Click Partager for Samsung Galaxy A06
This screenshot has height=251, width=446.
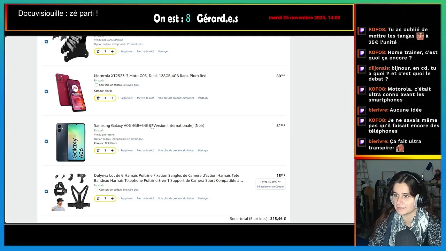pyautogui.click(x=203, y=151)
